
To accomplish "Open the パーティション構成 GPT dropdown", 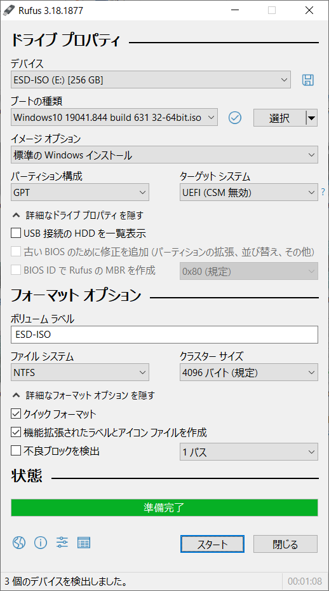I will pyautogui.click(x=80, y=192).
